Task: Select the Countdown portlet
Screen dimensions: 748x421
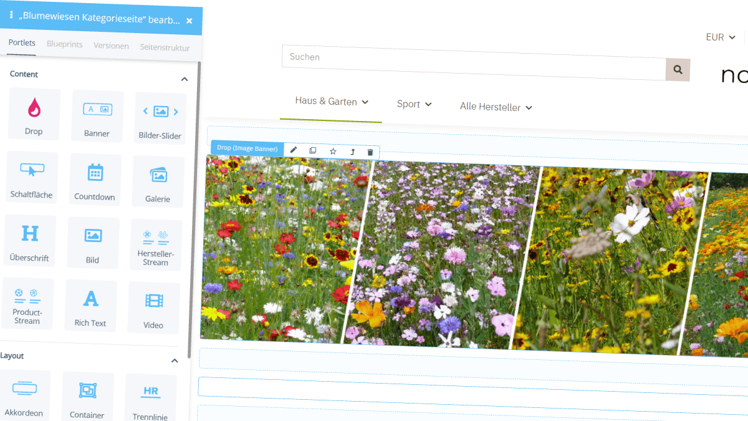Action: pos(95,179)
